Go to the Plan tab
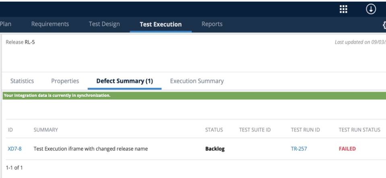 click(x=6, y=24)
